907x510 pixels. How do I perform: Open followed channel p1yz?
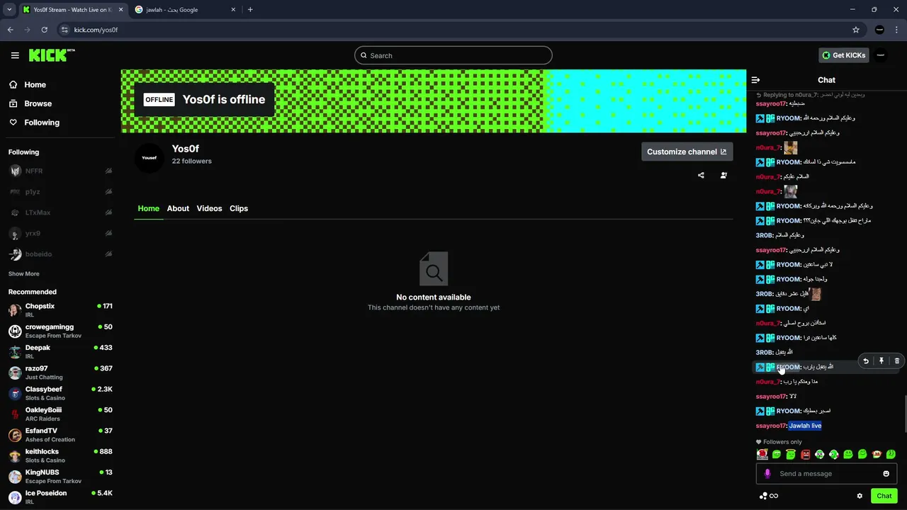60,192
